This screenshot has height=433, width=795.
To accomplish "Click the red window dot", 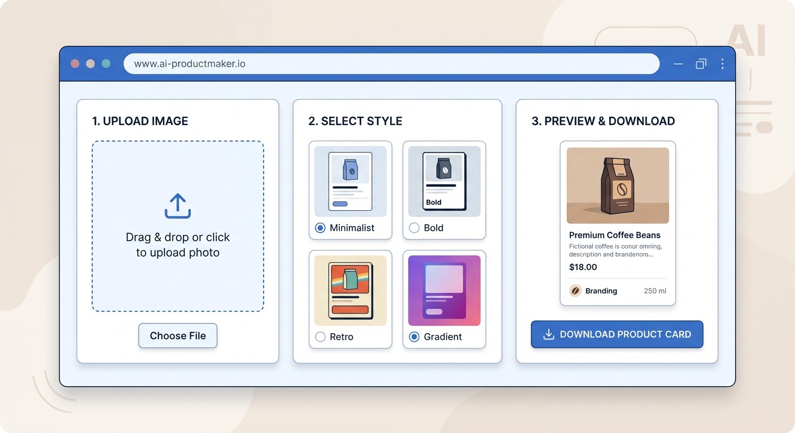I will tap(75, 64).
